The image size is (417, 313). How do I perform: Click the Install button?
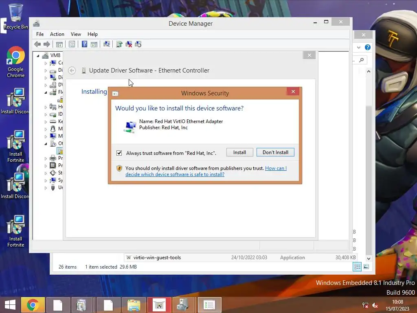pos(239,152)
